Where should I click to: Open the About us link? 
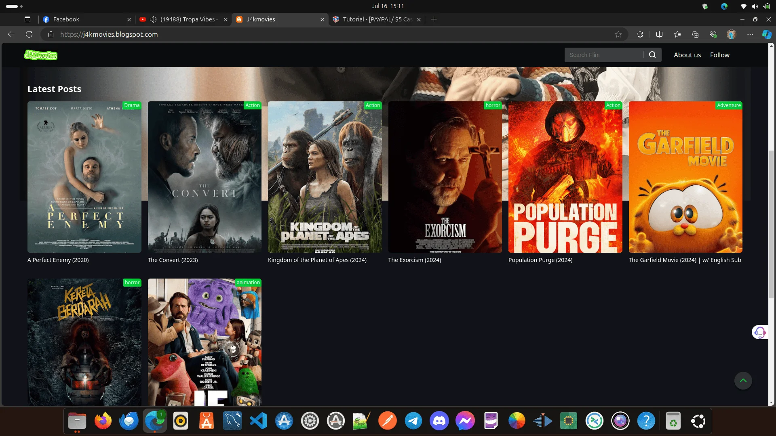[x=687, y=55]
